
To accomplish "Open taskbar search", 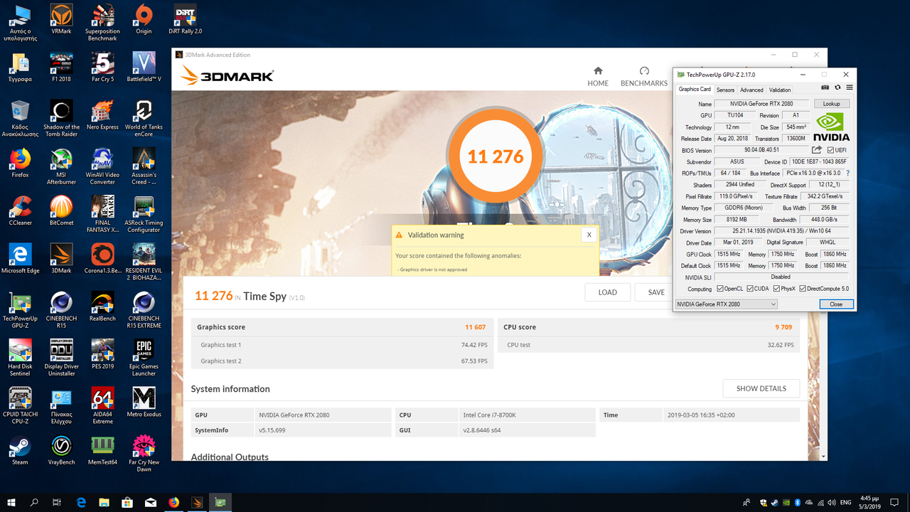I will coord(34,502).
